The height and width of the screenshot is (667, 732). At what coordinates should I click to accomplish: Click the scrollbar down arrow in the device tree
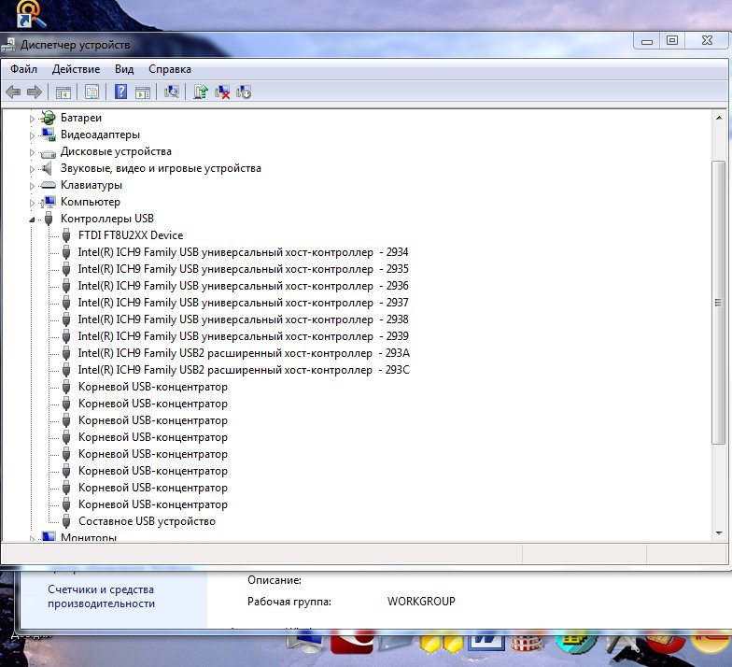coord(719,532)
